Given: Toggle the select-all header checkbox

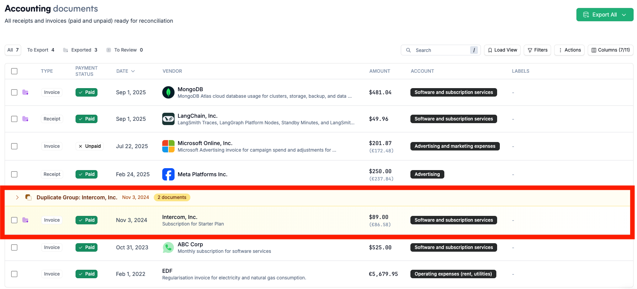Looking at the screenshot, I should tap(14, 71).
